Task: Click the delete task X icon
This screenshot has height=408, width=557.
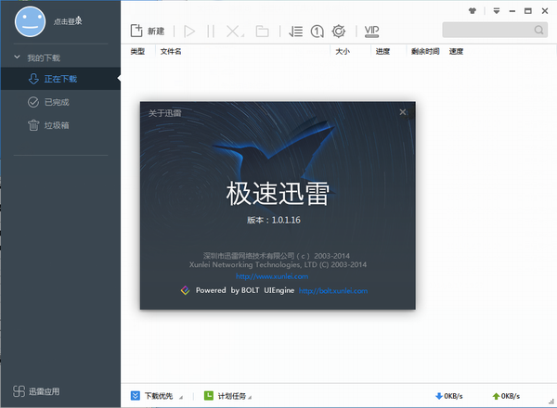Action: (x=235, y=32)
